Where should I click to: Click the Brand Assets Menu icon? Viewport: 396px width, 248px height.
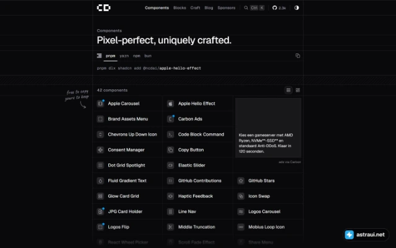pyautogui.click(x=100, y=119)
